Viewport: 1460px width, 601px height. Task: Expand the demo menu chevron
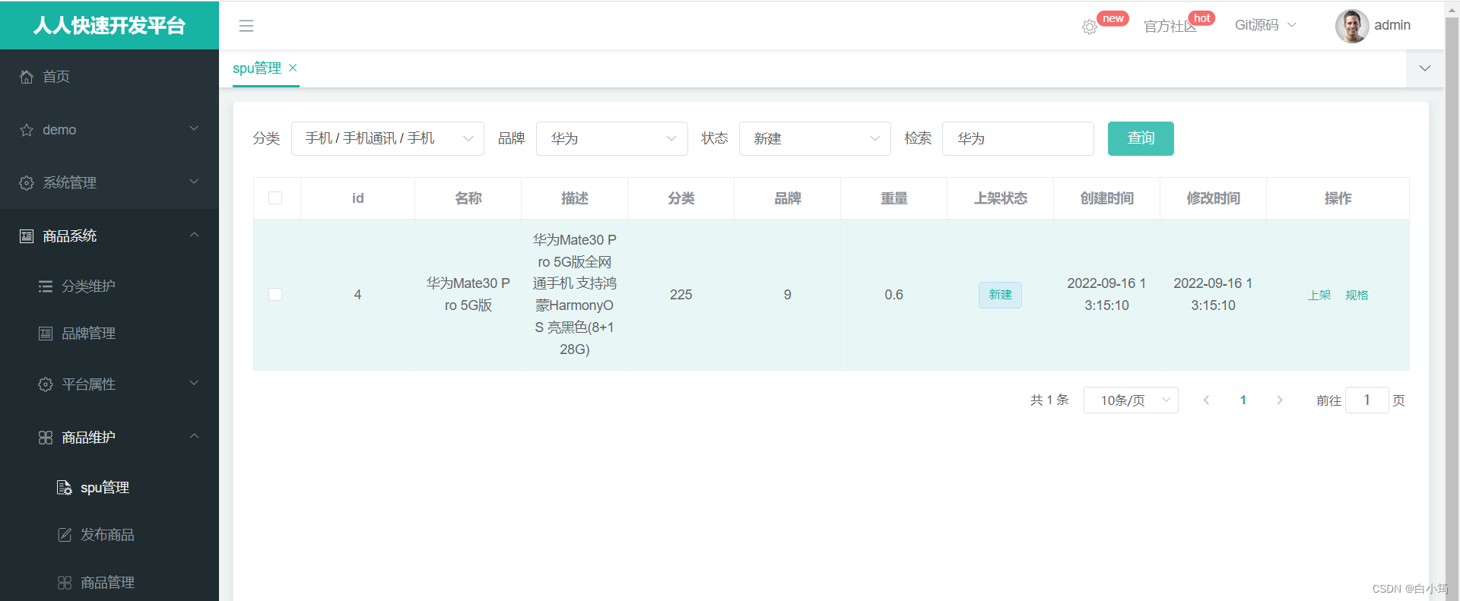pos(194,128)
